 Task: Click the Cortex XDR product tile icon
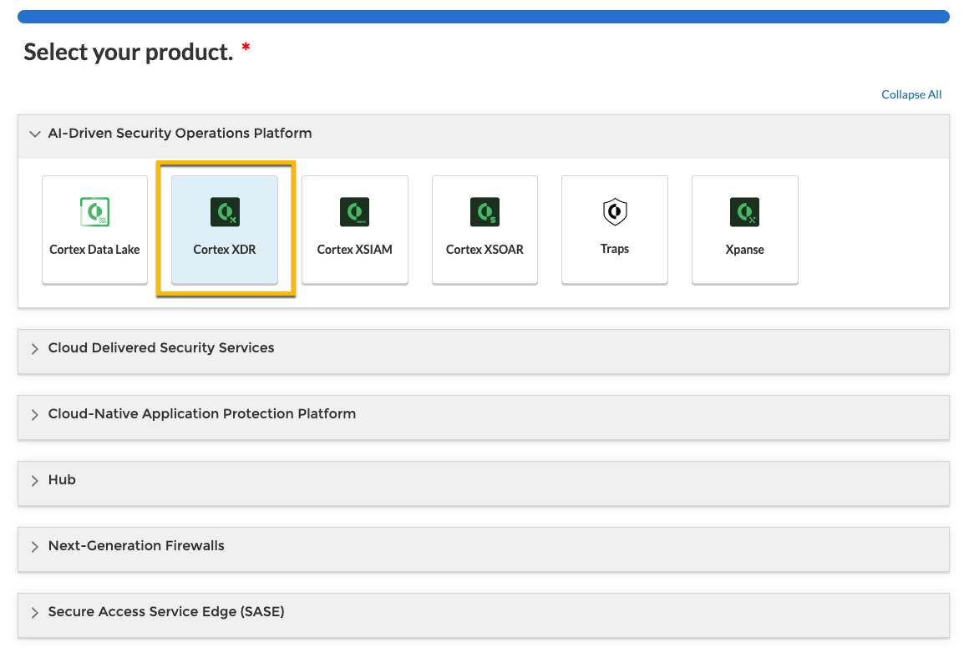(x=224, y=211)
